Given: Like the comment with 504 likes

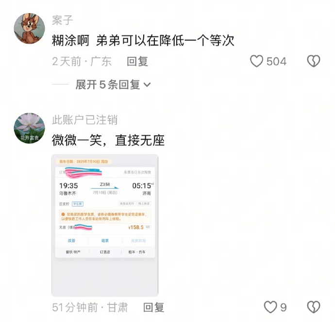Looking at the screenshot, I should pos(256,61).
